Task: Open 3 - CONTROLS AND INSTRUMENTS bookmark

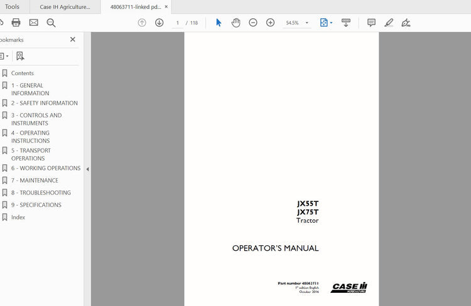Action: click(x=36, y=119)
